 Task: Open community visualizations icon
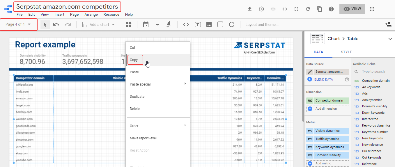pyautogui.click(x=129, y=25)
